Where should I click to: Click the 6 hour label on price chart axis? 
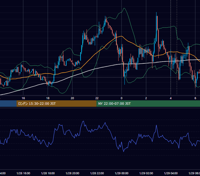(195, 98)
